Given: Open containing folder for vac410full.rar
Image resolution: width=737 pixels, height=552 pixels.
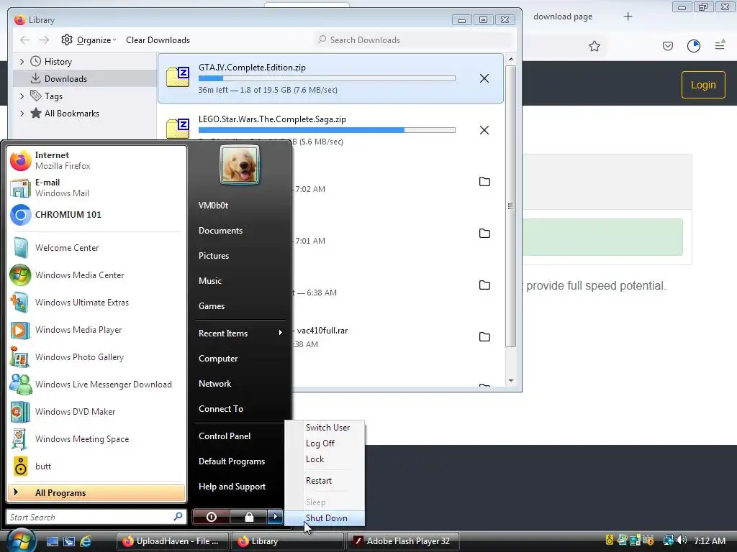Looking at the screenshot, I should pyautogui.click(x=484, y=336).
